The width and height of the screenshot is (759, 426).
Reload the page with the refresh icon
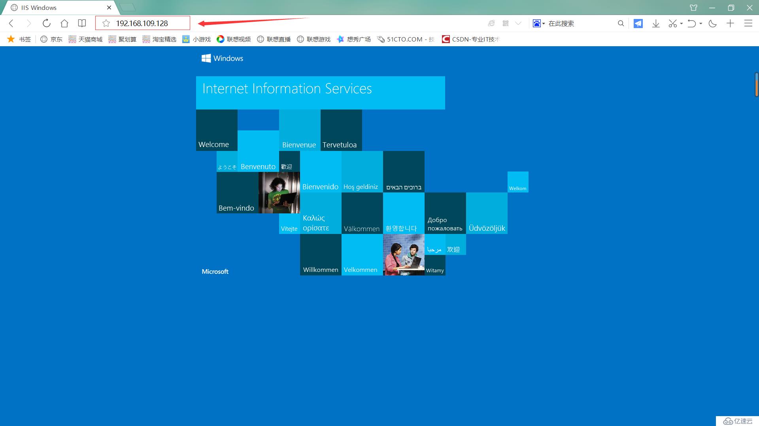tap(46, 23)
